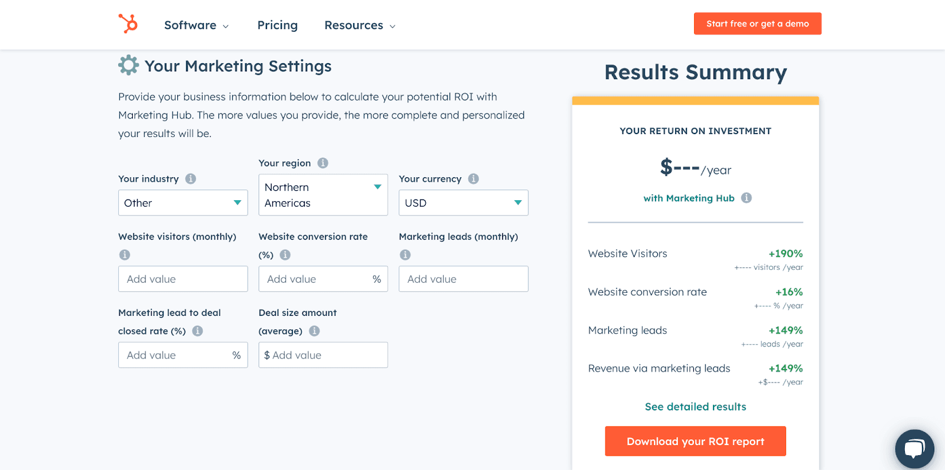Focus the Website visitors (monthly) input field
Screen dimensions: 945x470
[183, 279]
